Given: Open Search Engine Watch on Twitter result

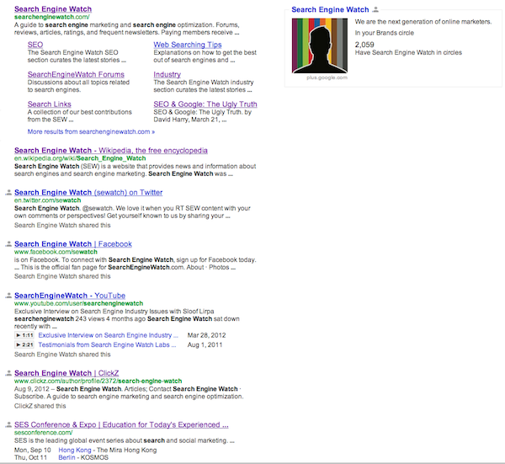Looking at the screenshot, I should pos(88,192).
